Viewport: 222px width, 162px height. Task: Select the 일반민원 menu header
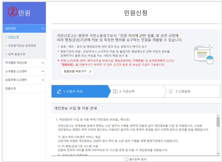pos(24,28)
